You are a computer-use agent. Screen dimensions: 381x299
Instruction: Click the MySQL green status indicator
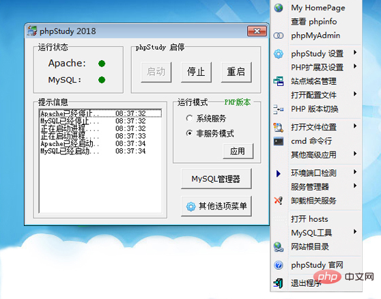tap(102, 80)
